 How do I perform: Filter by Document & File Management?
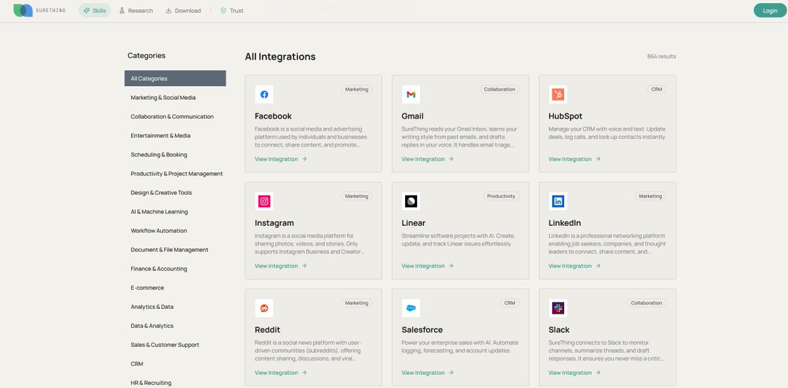pyautogui.click(x=175, y=249)
